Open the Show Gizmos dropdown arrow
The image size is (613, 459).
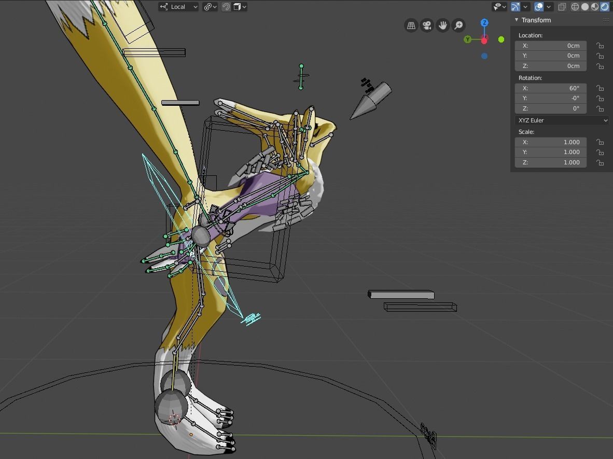(x=525, y=6)
